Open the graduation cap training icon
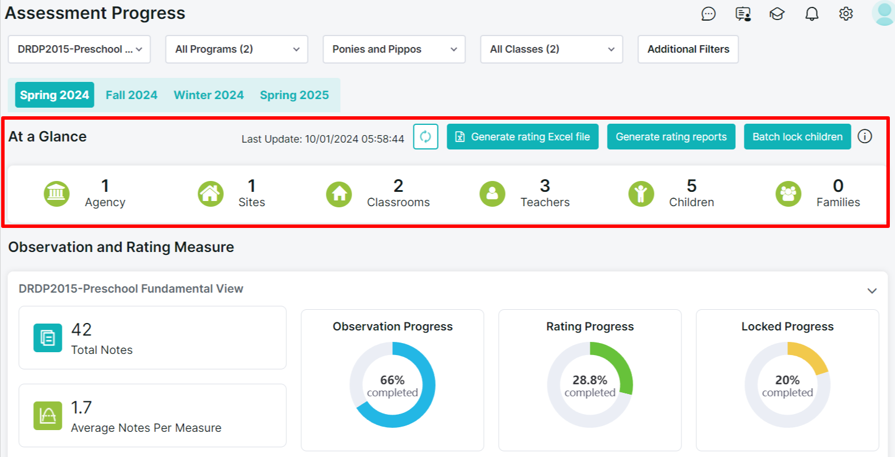The image size is (895, 457). pos(777,14)
